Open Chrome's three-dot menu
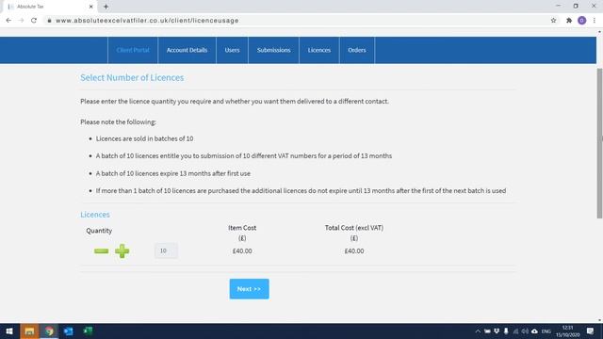603x339 pixels. click(x=595, y=21)
